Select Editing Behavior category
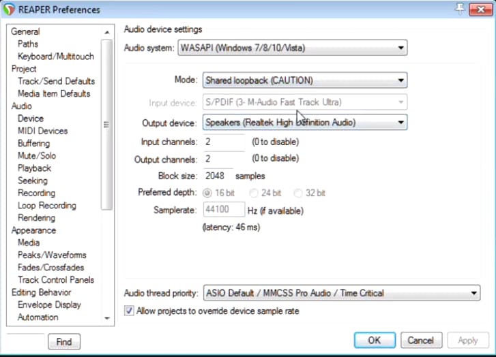 pyautogui.click(x=41, y=292)
